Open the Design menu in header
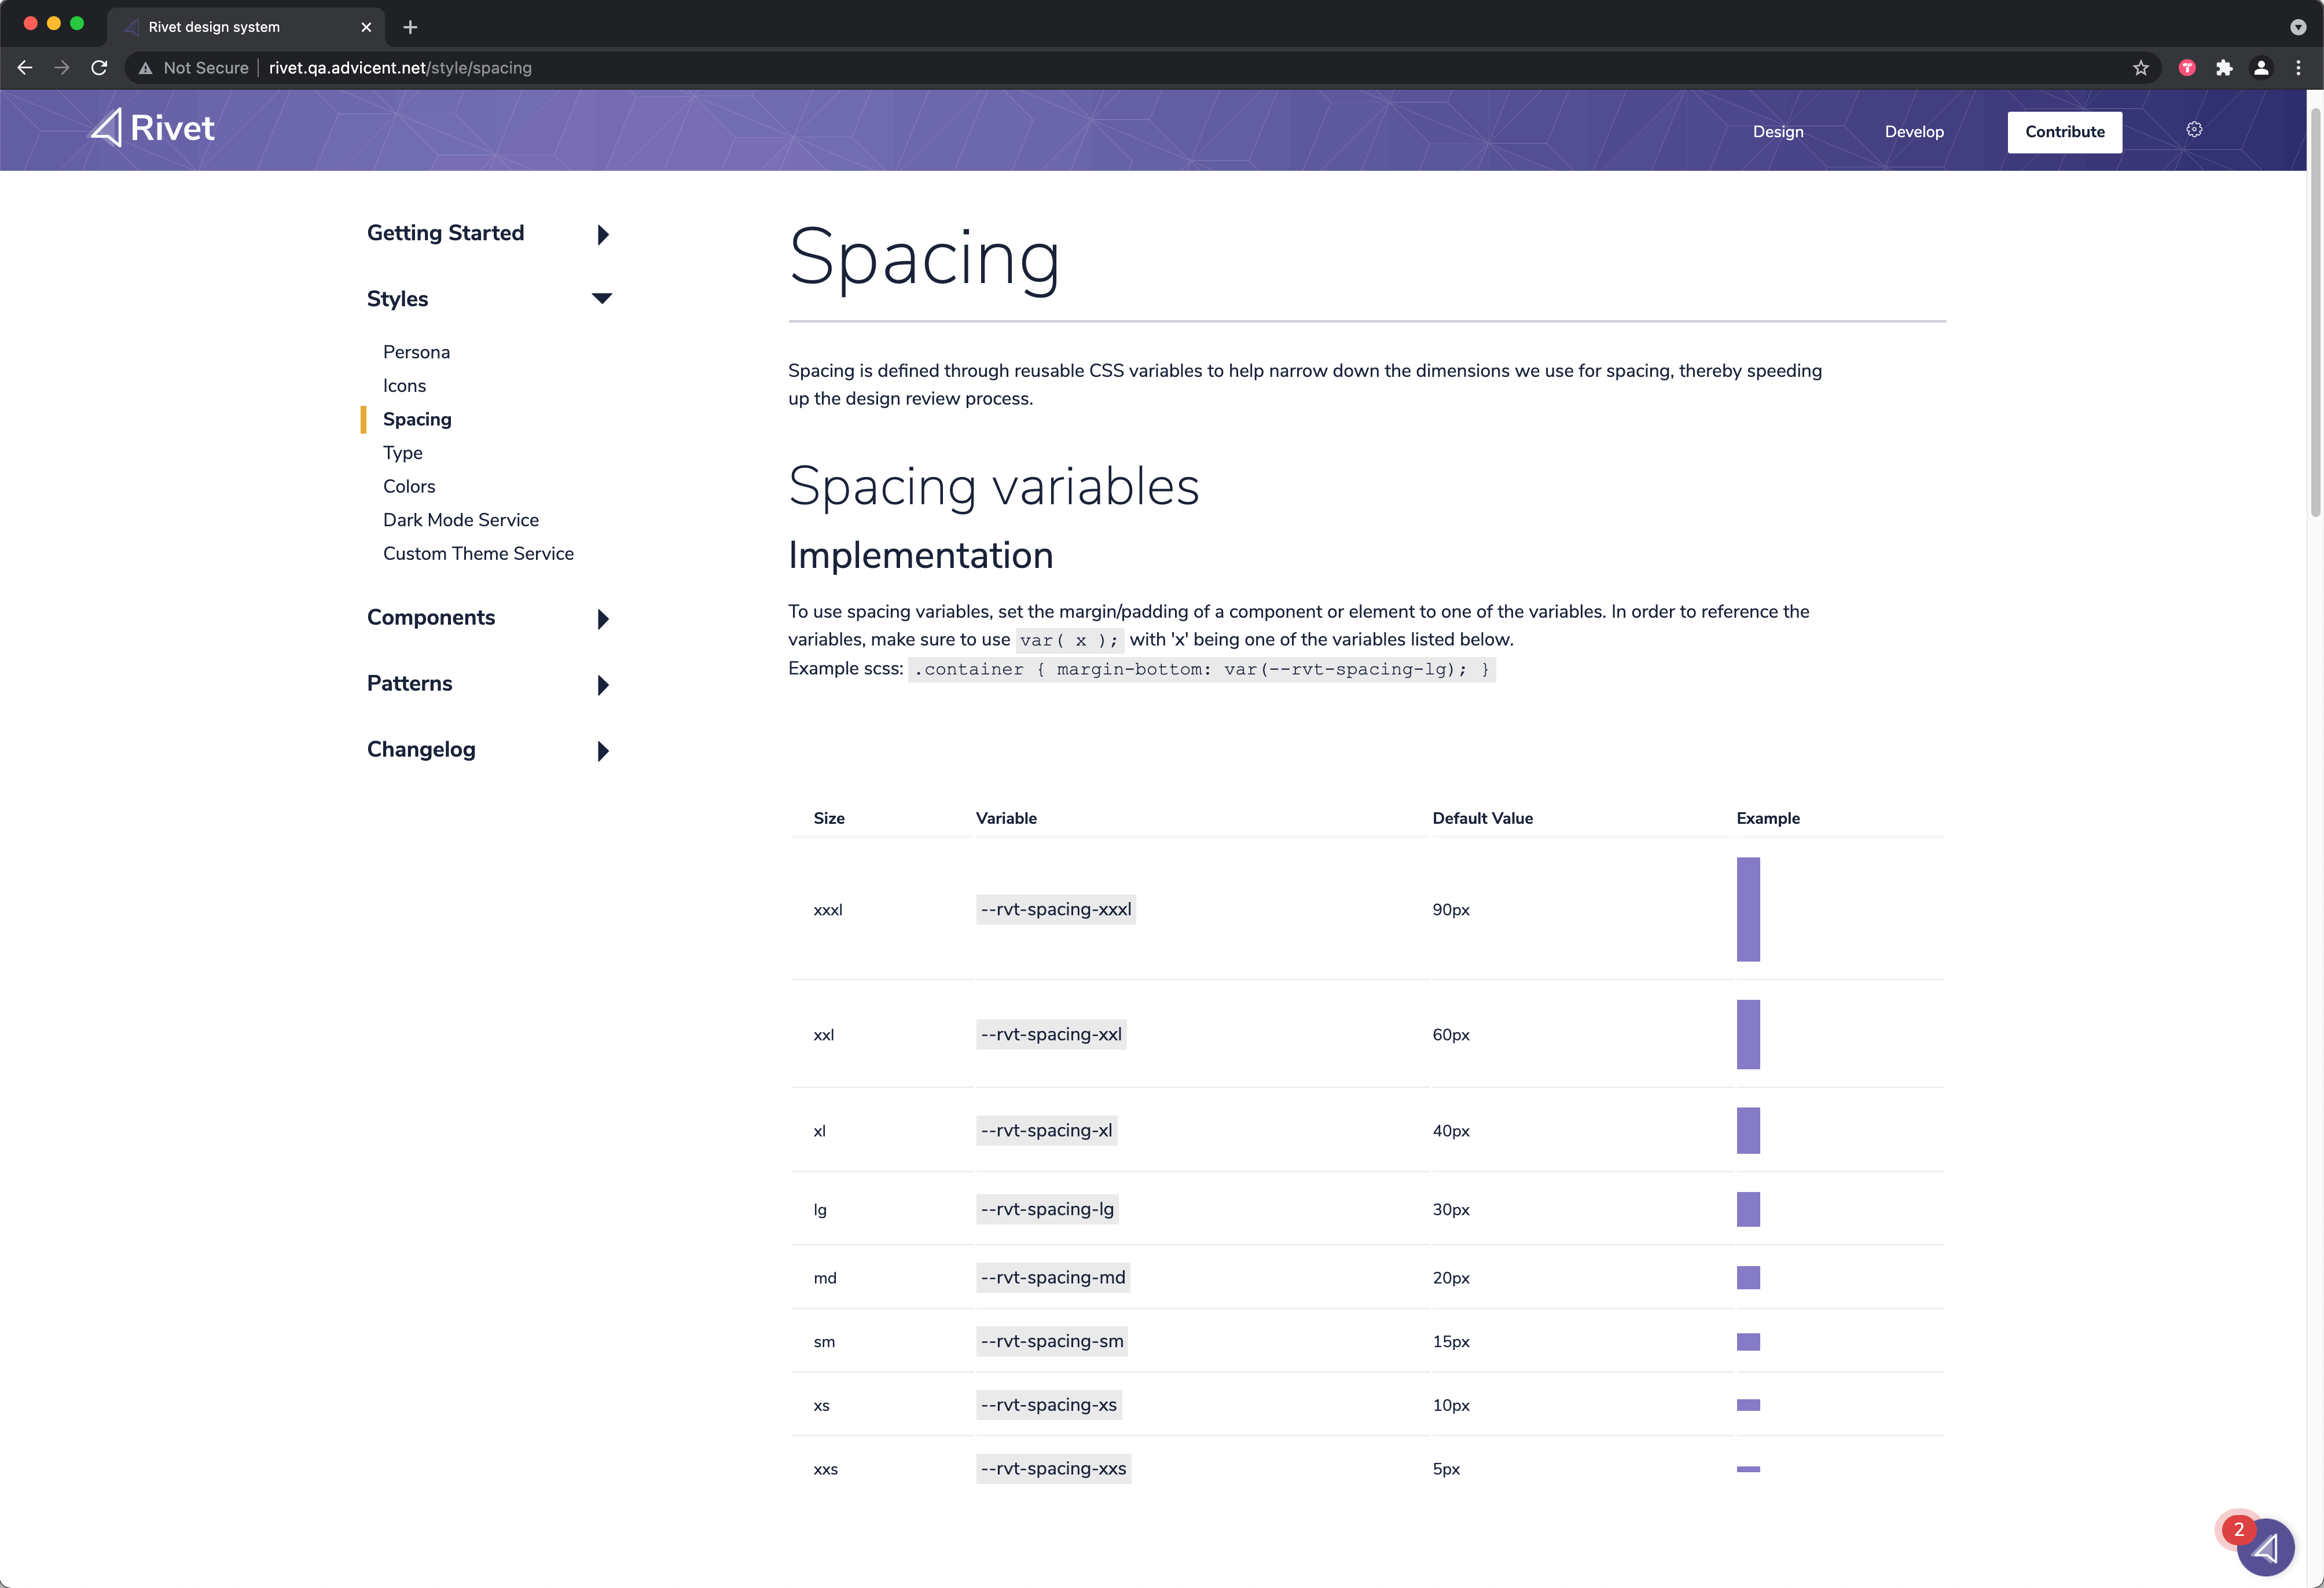 (1778, 132)
